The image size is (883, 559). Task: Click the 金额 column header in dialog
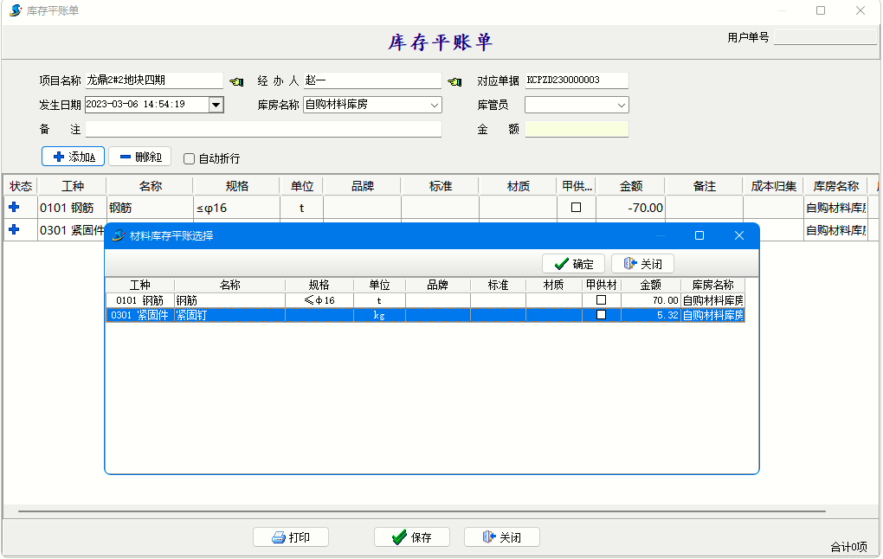650,285
